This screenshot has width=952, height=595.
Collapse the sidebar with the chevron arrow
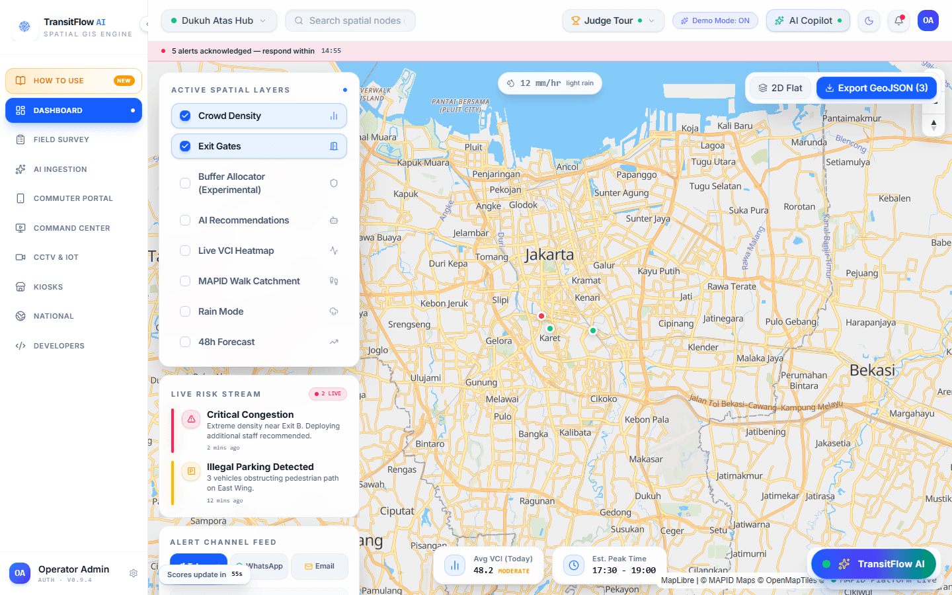pos(147,24)
